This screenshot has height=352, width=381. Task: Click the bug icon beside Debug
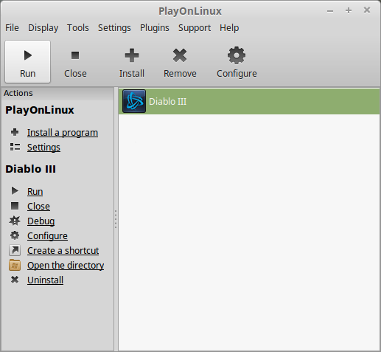15,221
